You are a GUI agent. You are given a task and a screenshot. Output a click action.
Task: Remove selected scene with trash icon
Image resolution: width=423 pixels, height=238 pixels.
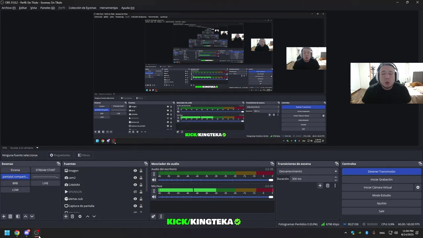[x=10, y=217]
